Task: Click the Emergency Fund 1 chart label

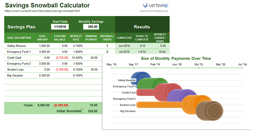Action: point(124,86)
